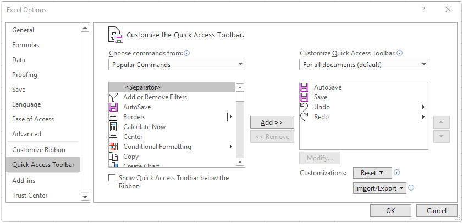This screenshot has height=223, width=463.
Task: Choose the Calculate Now calculator icon
Action: coord(113,127)
